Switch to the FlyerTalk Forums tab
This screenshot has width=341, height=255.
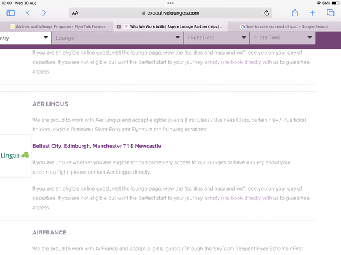[58, 26]
